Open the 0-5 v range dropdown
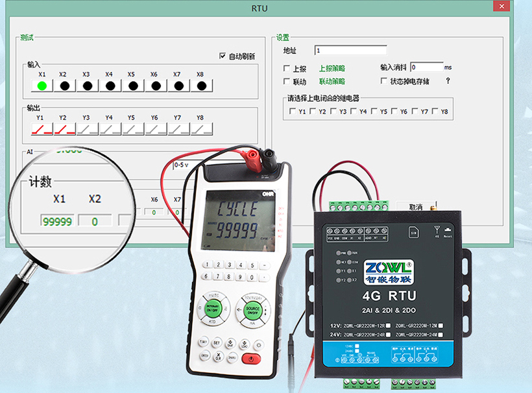 [188, 165]
